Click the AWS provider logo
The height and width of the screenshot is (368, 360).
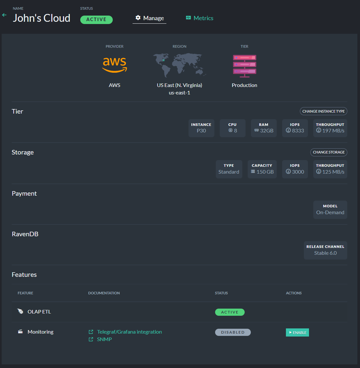pos(114,65)
